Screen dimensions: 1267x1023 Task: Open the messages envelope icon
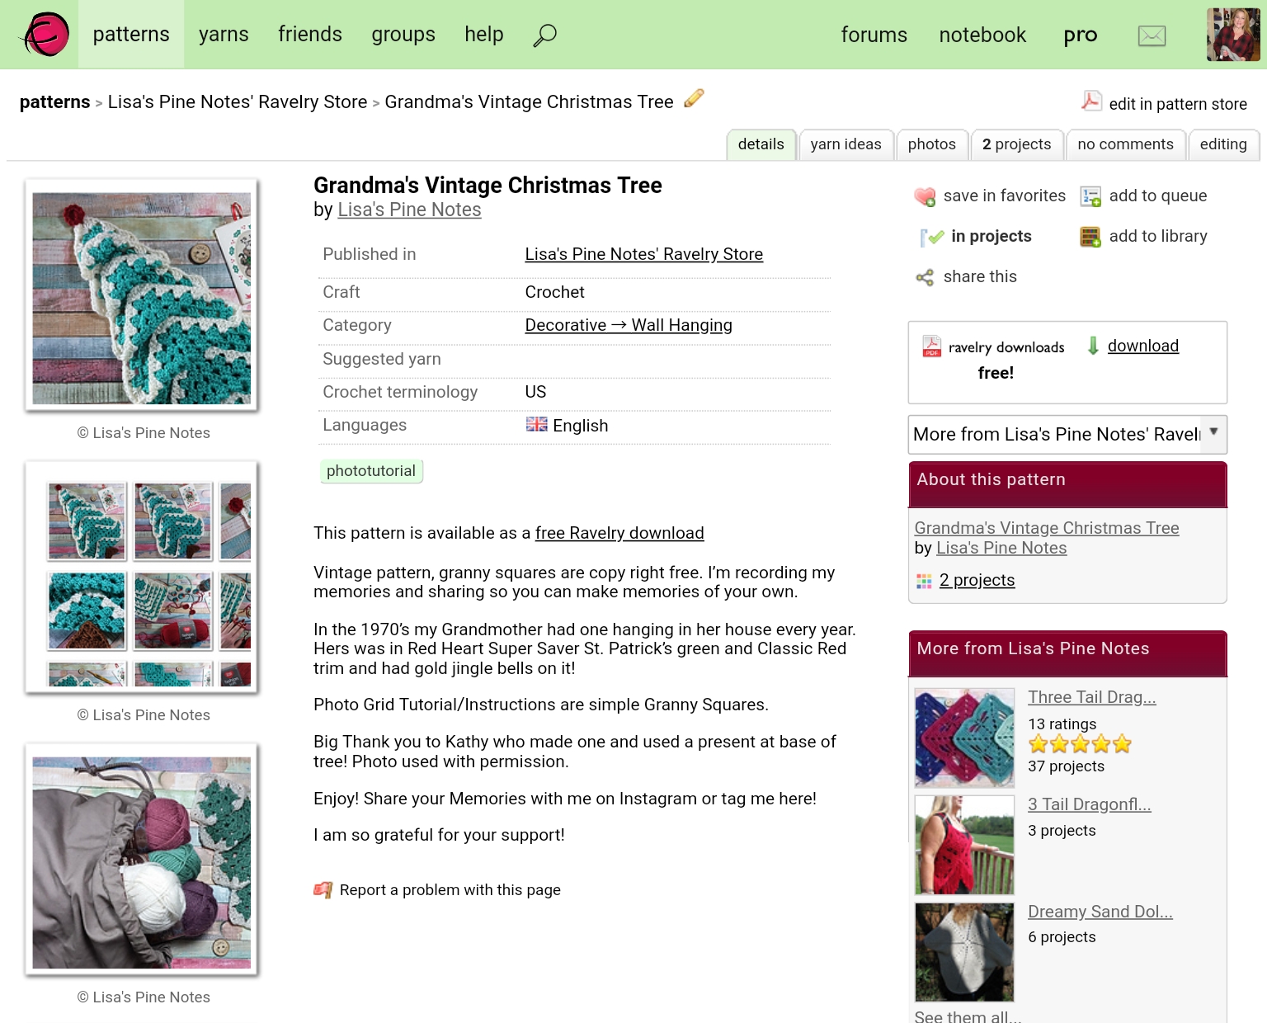1152,35
